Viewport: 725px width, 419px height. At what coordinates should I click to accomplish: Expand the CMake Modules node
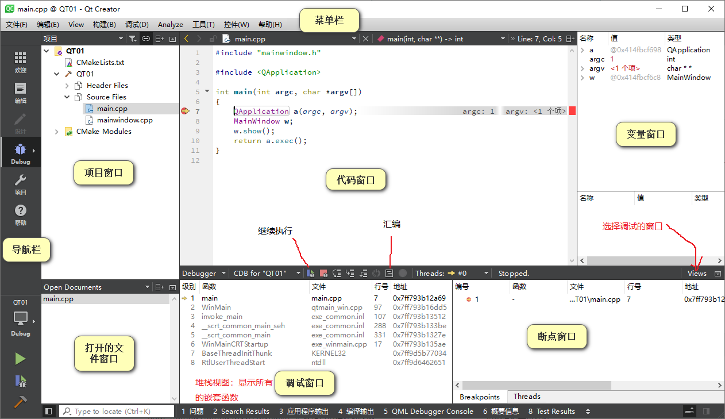tap(57, 132)
